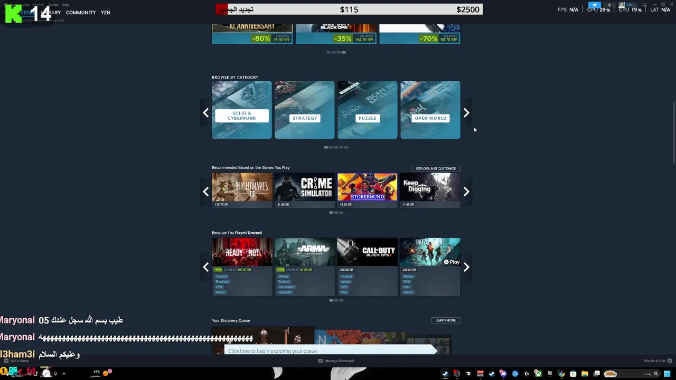Open the Xbox app taskbar icon

(x=538, y=374)
